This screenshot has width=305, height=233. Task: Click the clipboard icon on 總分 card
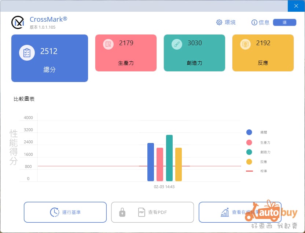[27, 53]
